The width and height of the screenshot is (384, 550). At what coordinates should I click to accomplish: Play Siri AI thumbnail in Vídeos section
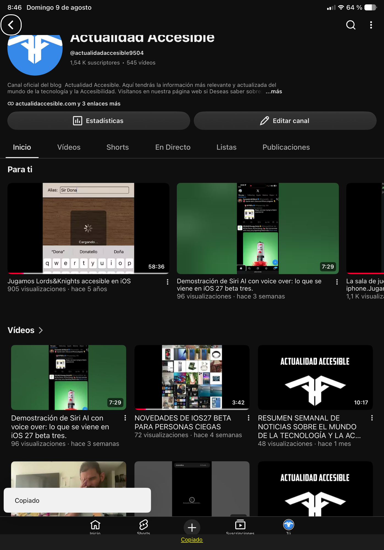click(69, 378)
